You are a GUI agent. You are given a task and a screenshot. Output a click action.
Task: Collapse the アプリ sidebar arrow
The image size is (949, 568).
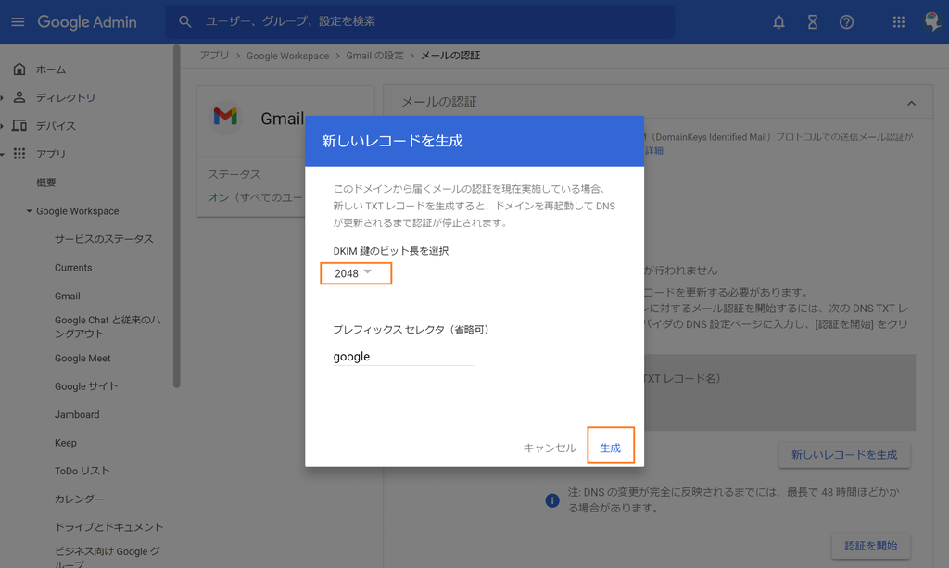[x=3, y=154]
